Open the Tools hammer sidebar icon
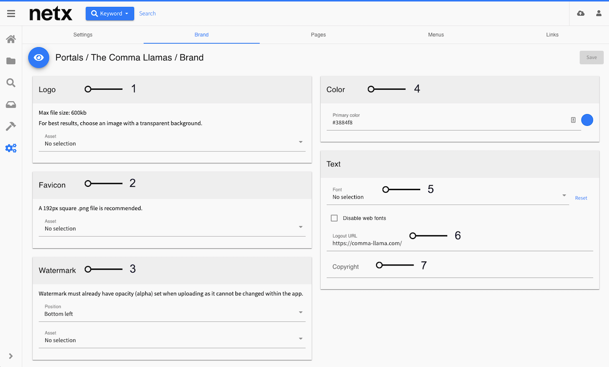The height and width of the screenshot is (367, 609). (x=11, y=126)
